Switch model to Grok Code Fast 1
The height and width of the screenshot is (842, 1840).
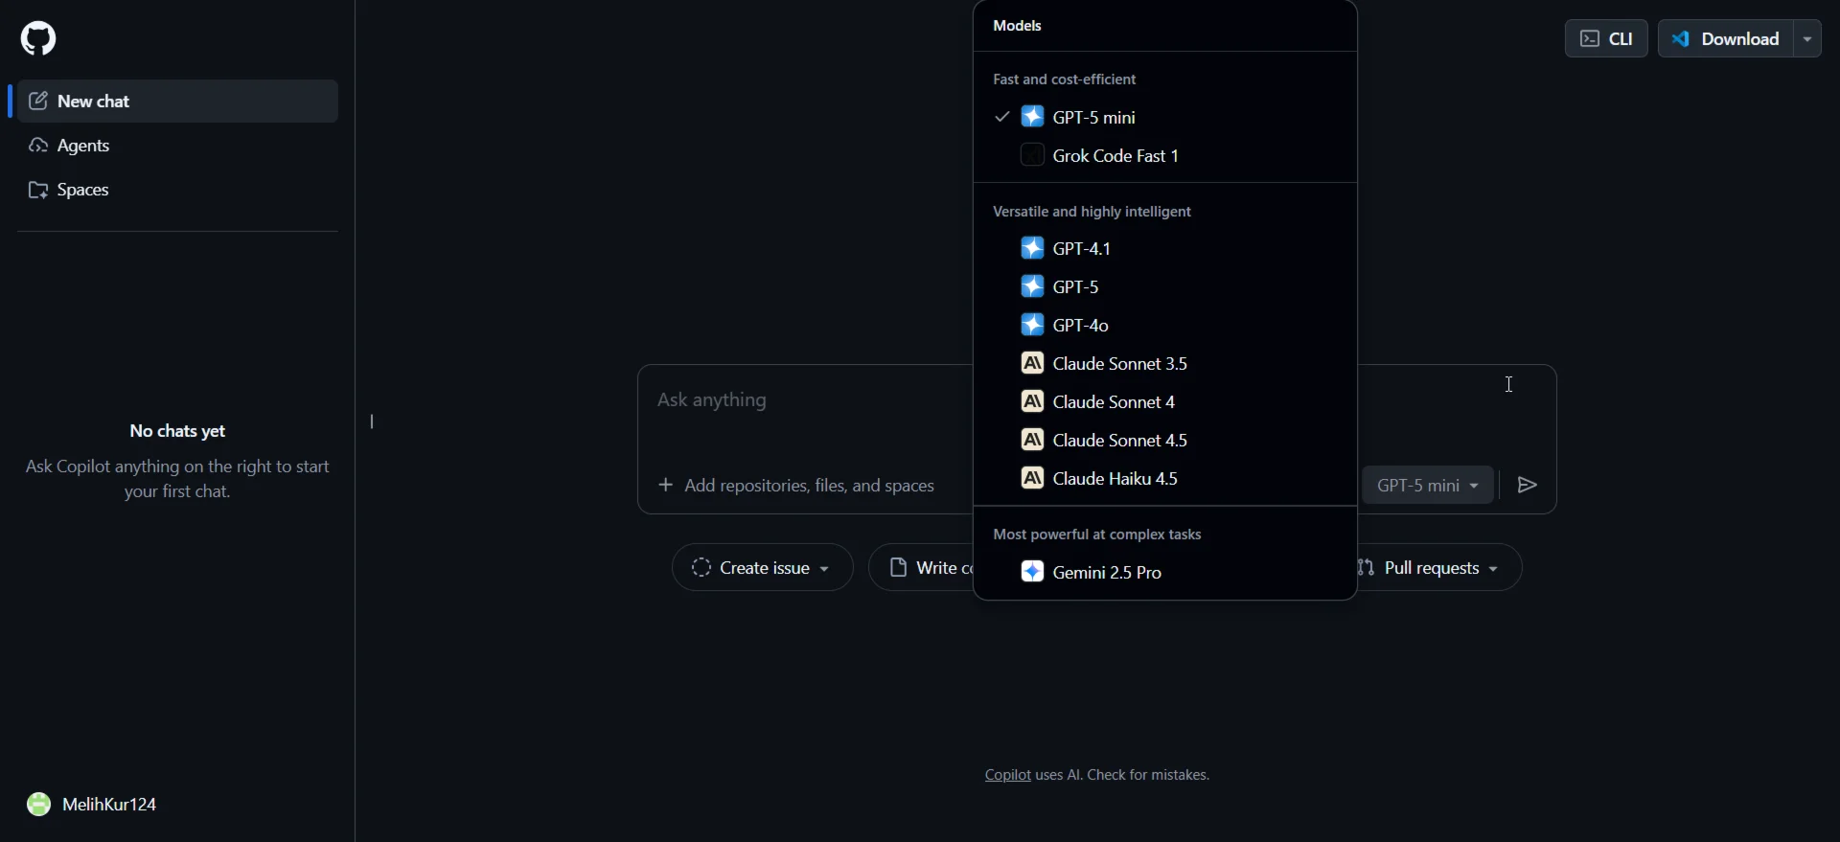[x=1165, y=155]
